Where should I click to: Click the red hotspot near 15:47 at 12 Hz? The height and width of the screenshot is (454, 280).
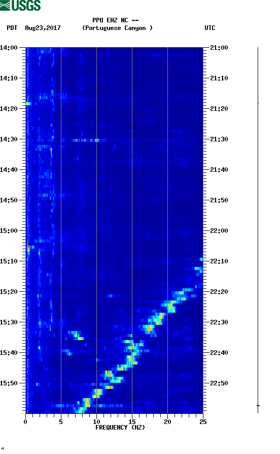click(x=108, y=374)
